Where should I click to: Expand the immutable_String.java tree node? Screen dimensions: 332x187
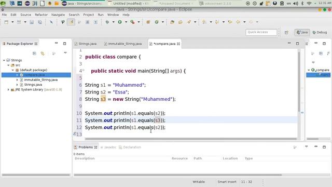17,79
